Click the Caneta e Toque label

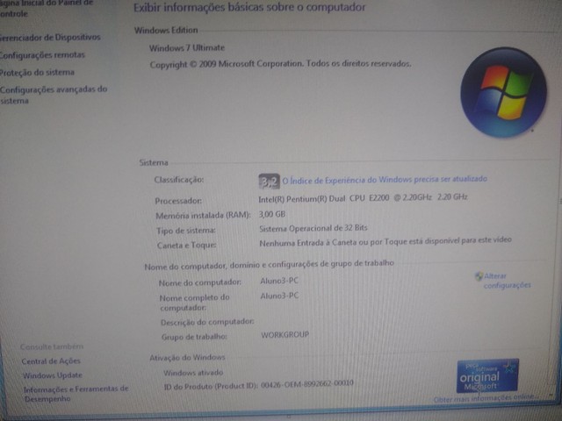pyautogui.click(x=187, y=246)
